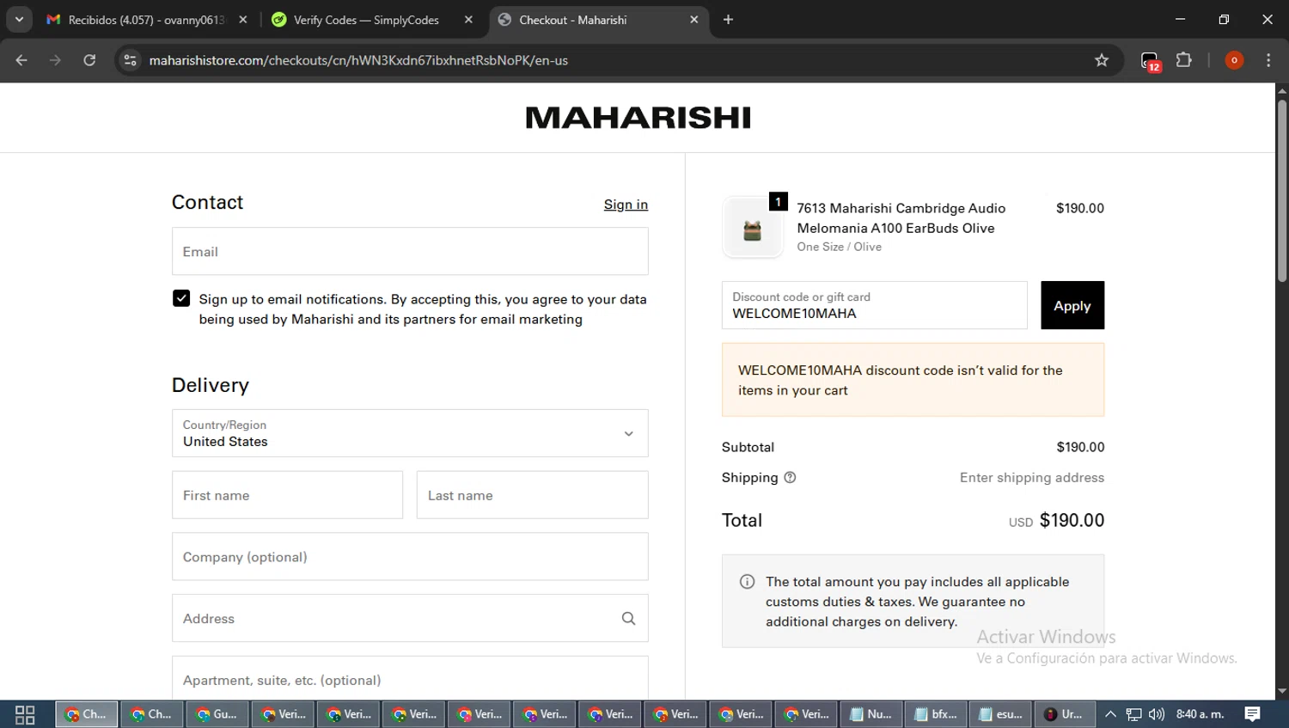
Task: Click the address search magnifier icon
Action: point(628,619)
